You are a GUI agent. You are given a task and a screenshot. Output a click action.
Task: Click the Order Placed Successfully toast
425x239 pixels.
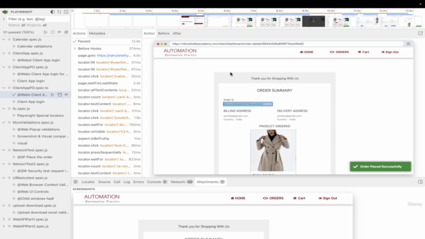pos(381,167)
